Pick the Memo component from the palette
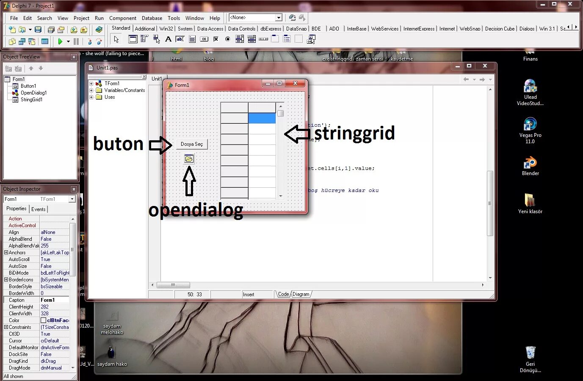583x381 pixels. pyautogui.click(x=192, y=39)
